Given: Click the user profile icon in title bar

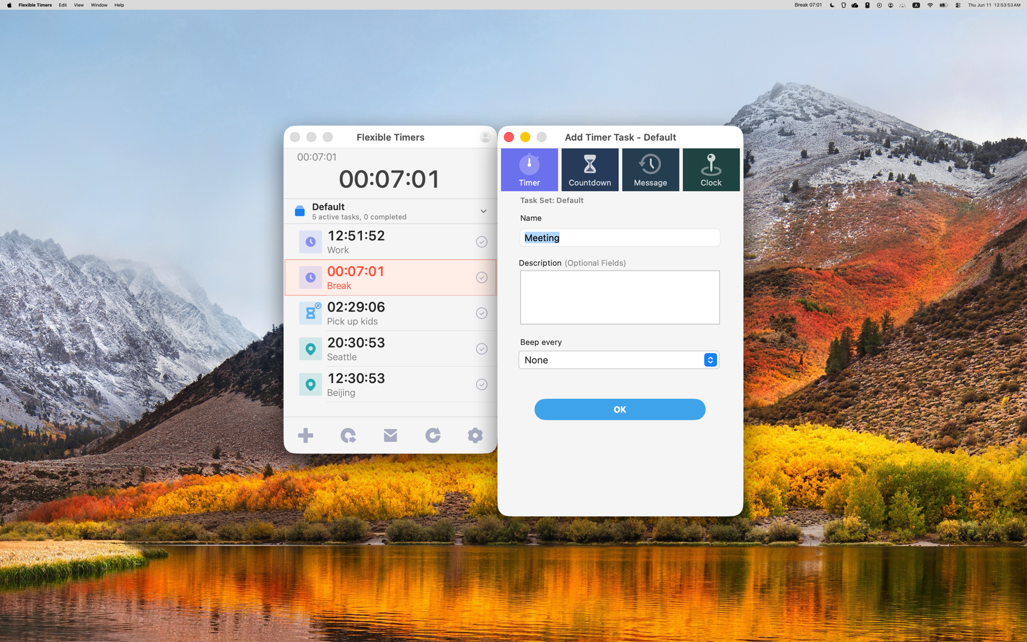Looking at the screenshot, I should [x=485, y=137].
